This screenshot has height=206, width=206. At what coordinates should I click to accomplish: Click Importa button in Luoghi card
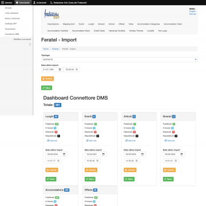coord(51,170)
